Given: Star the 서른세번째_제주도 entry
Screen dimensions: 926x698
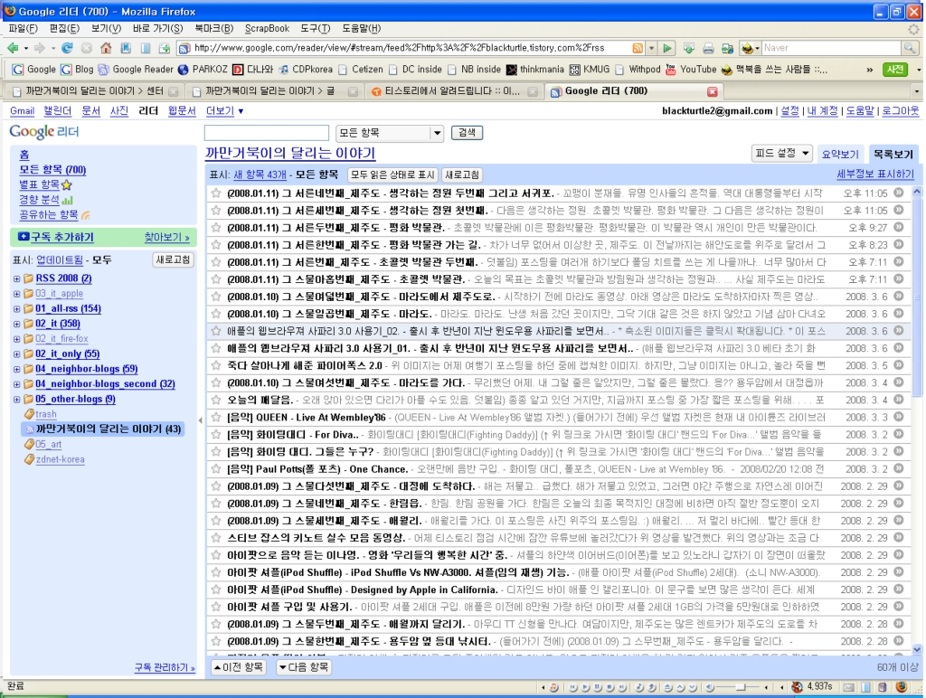Looking at the screenshot, I should click(x=216, y=210).
